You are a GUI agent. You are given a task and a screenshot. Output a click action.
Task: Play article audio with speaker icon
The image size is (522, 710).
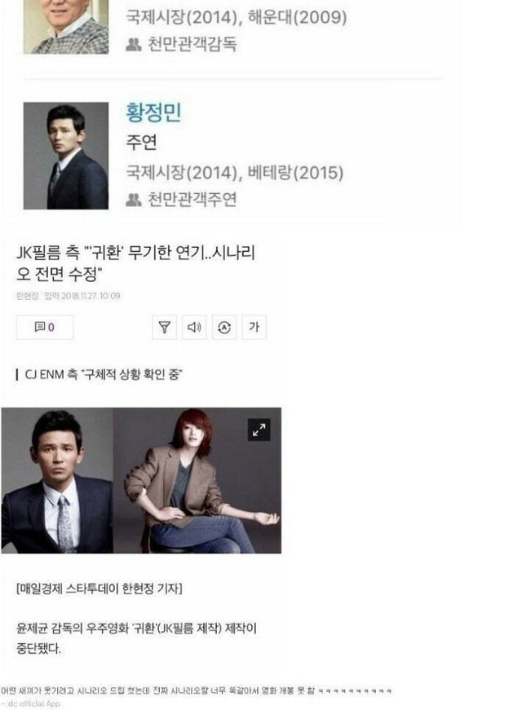194,327
